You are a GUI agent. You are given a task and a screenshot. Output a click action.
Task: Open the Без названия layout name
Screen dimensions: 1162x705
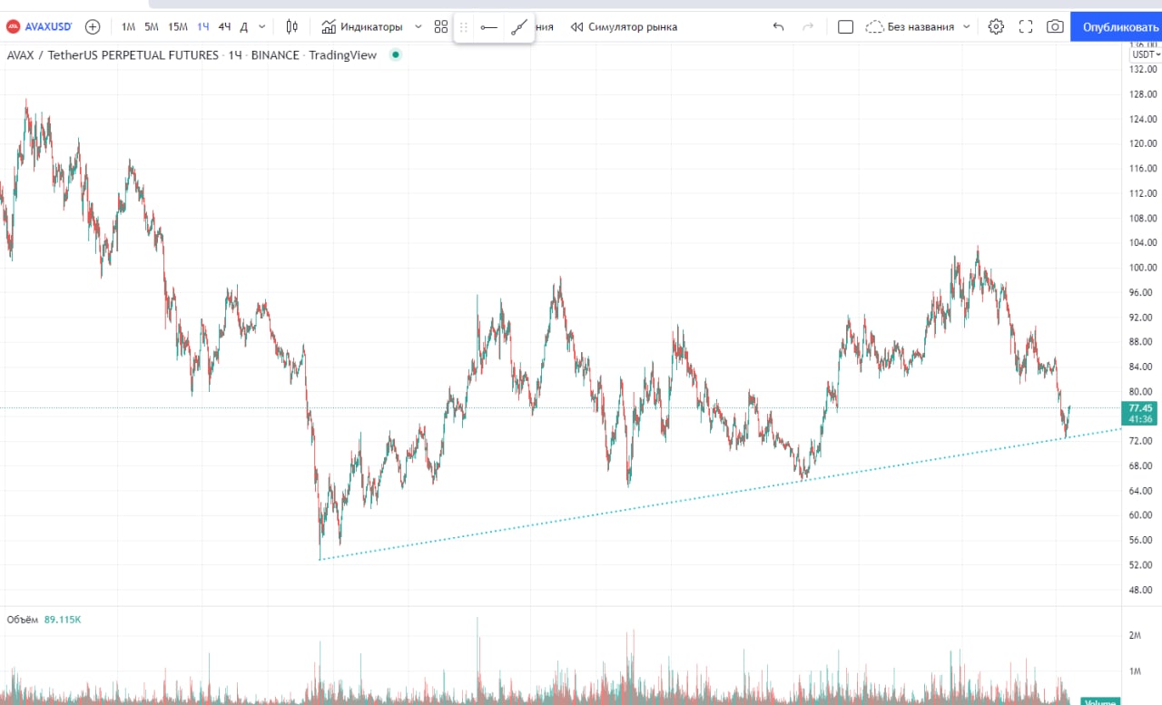tap(921, 26)
